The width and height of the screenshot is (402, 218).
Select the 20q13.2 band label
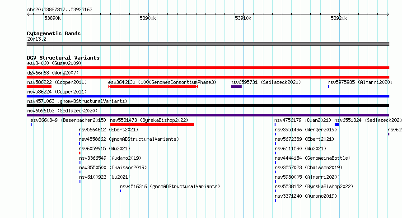point(37,39)
